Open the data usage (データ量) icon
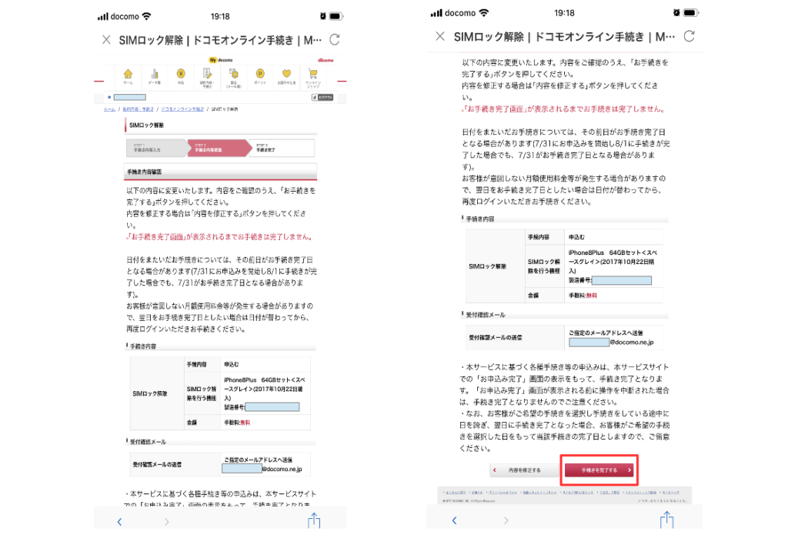Viewport: 788px width, 535px height. point(155,75)
